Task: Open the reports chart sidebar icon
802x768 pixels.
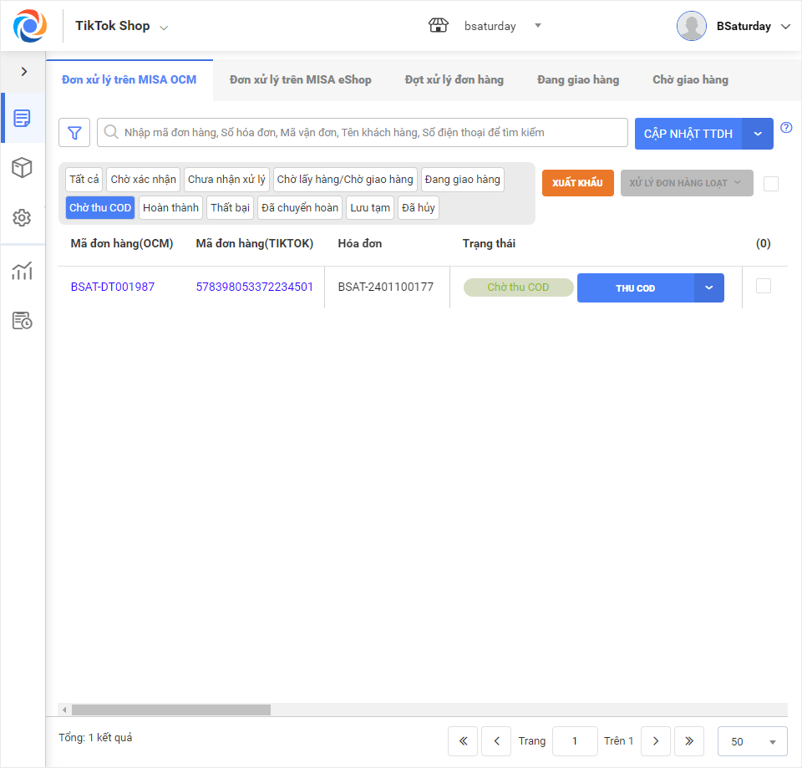Action: pyautogui.click(x=22, y=271)
